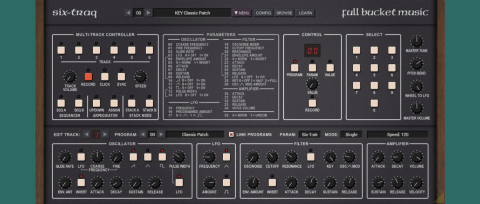Select track 1 in Multi-Track Controller
The image size is (480, 204).
coord(61,50)
